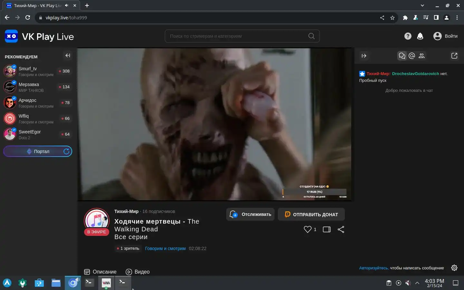Open the Описание tab

tap(100, 272)
